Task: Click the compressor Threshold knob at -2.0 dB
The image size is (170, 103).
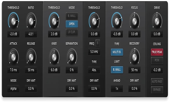Action: click(13, 21)
